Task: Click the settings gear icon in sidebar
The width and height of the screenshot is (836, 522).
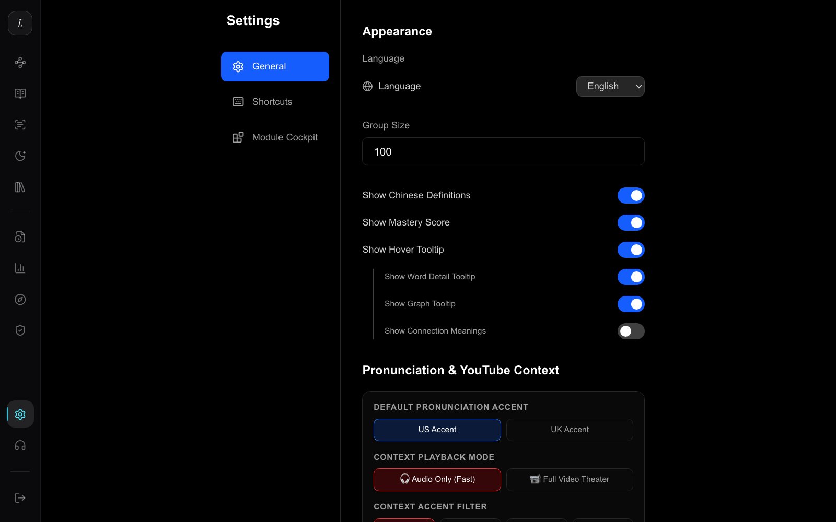Action: coord(20,414)
